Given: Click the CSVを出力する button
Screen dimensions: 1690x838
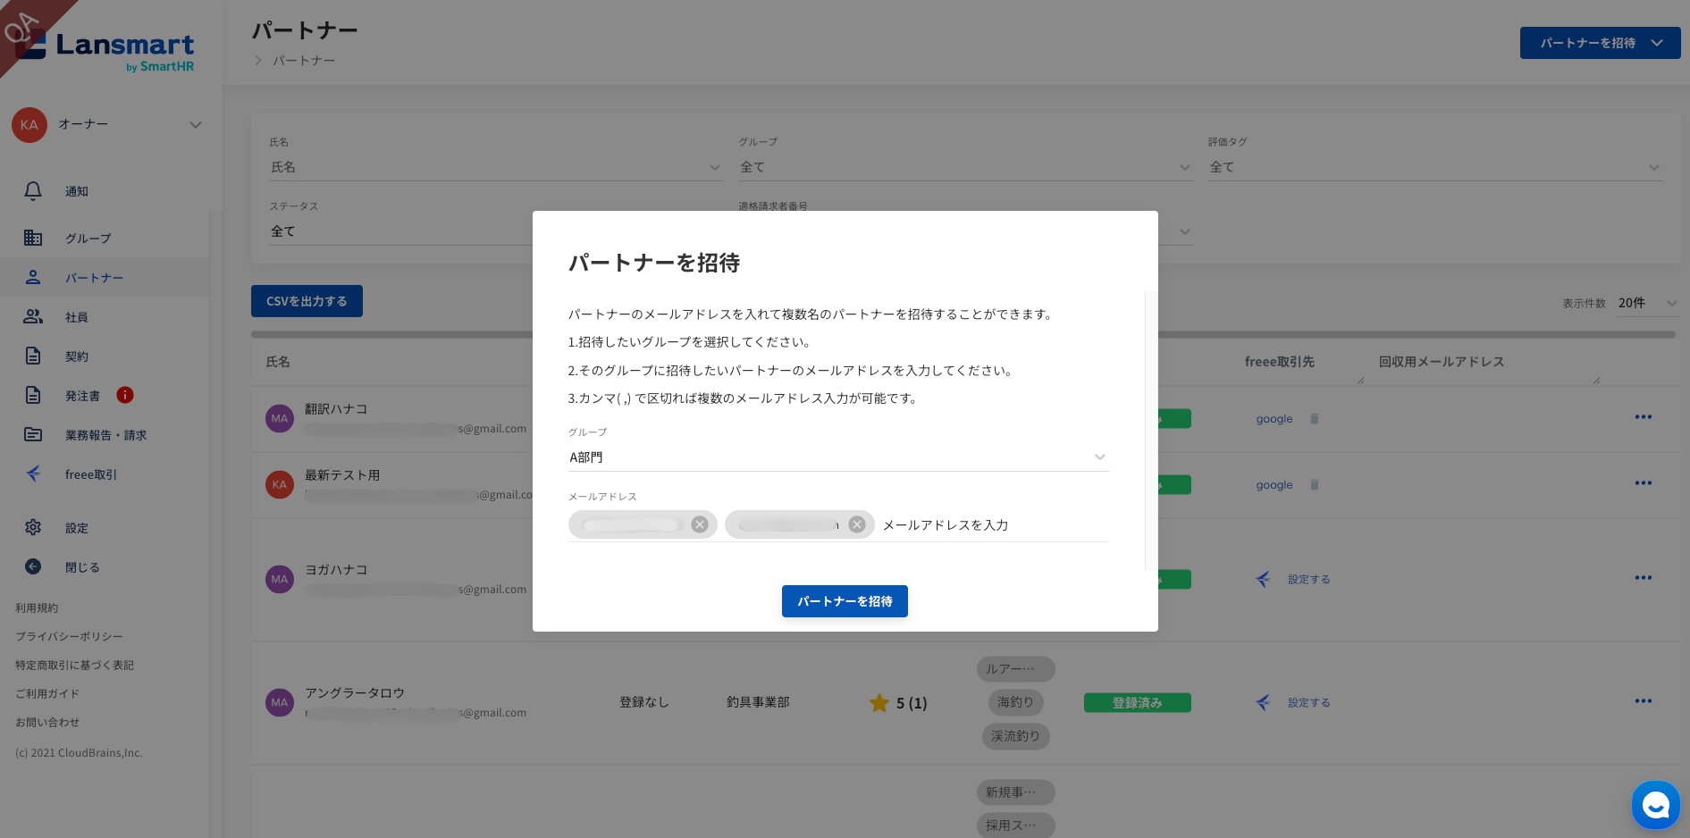Looking at the screenshot, I should 307,301.
